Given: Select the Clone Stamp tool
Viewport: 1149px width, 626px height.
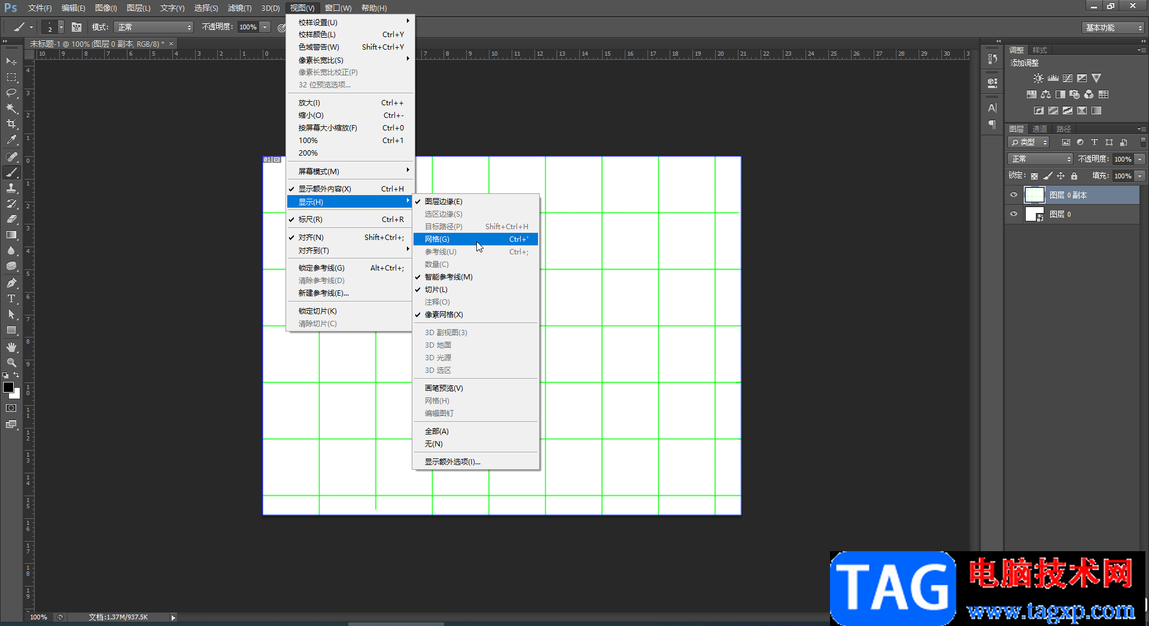Looking at the screenshot, I should pos(11,188).
